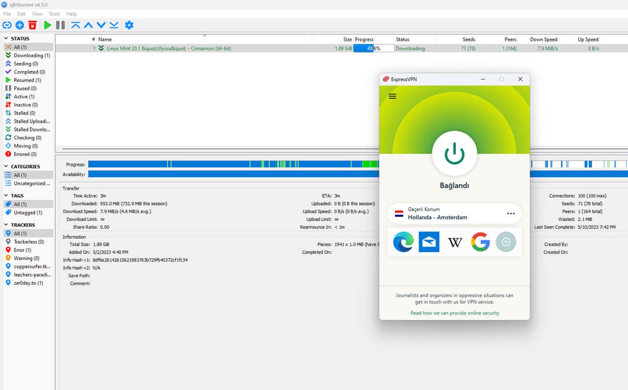This screenshot has width=628, height=390.
Task: Open Hollanda - Amsterdam location picker
Action: 455,214
